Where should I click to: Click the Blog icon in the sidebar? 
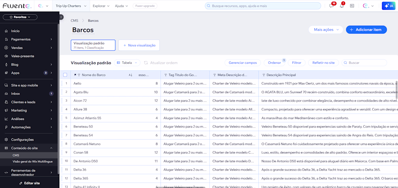7,64
